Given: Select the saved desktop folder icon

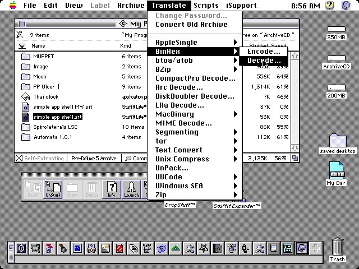Looking at the screenshot, I should pyautogui.click(x=337, y=143).
